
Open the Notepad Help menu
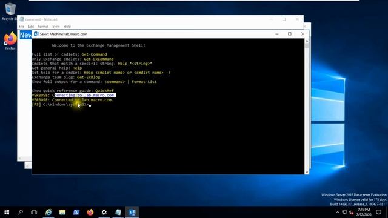pos(67,27)
